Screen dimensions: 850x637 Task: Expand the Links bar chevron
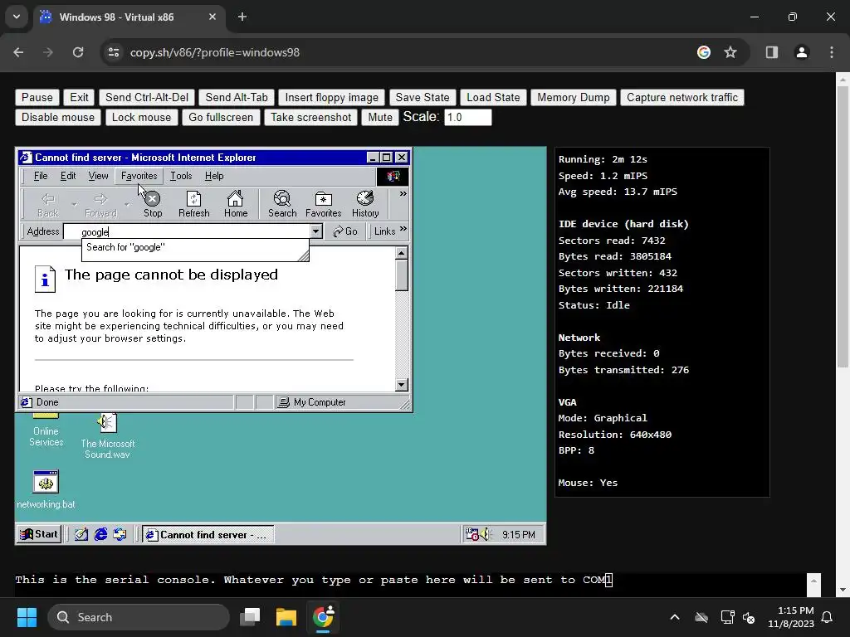[x=403, y=229]
